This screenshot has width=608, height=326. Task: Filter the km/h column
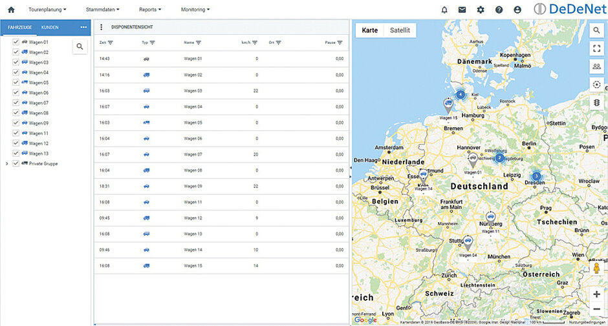pos(255,43)
